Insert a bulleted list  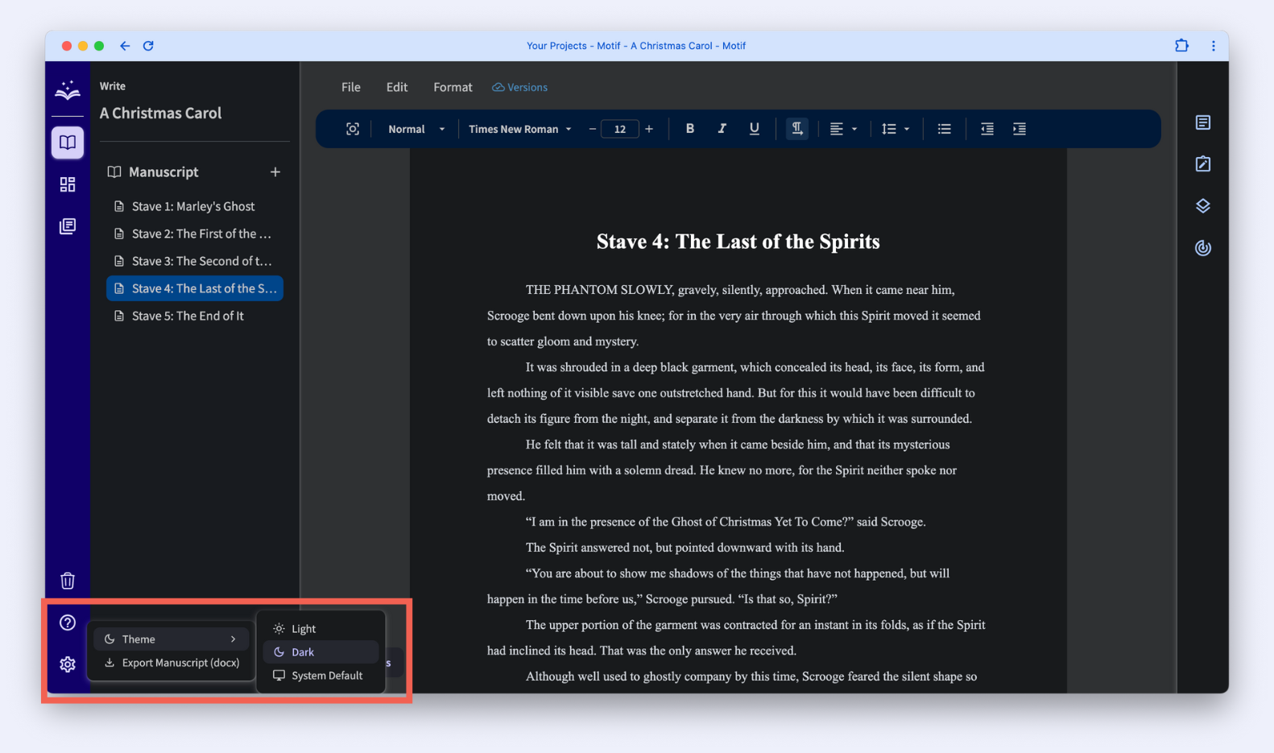click(945, 129)
